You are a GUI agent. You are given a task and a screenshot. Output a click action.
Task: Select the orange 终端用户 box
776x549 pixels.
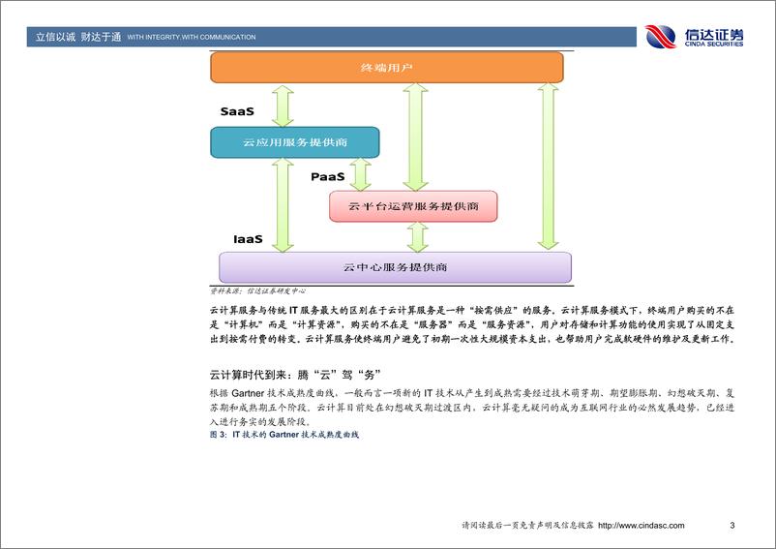click(386, 68)
